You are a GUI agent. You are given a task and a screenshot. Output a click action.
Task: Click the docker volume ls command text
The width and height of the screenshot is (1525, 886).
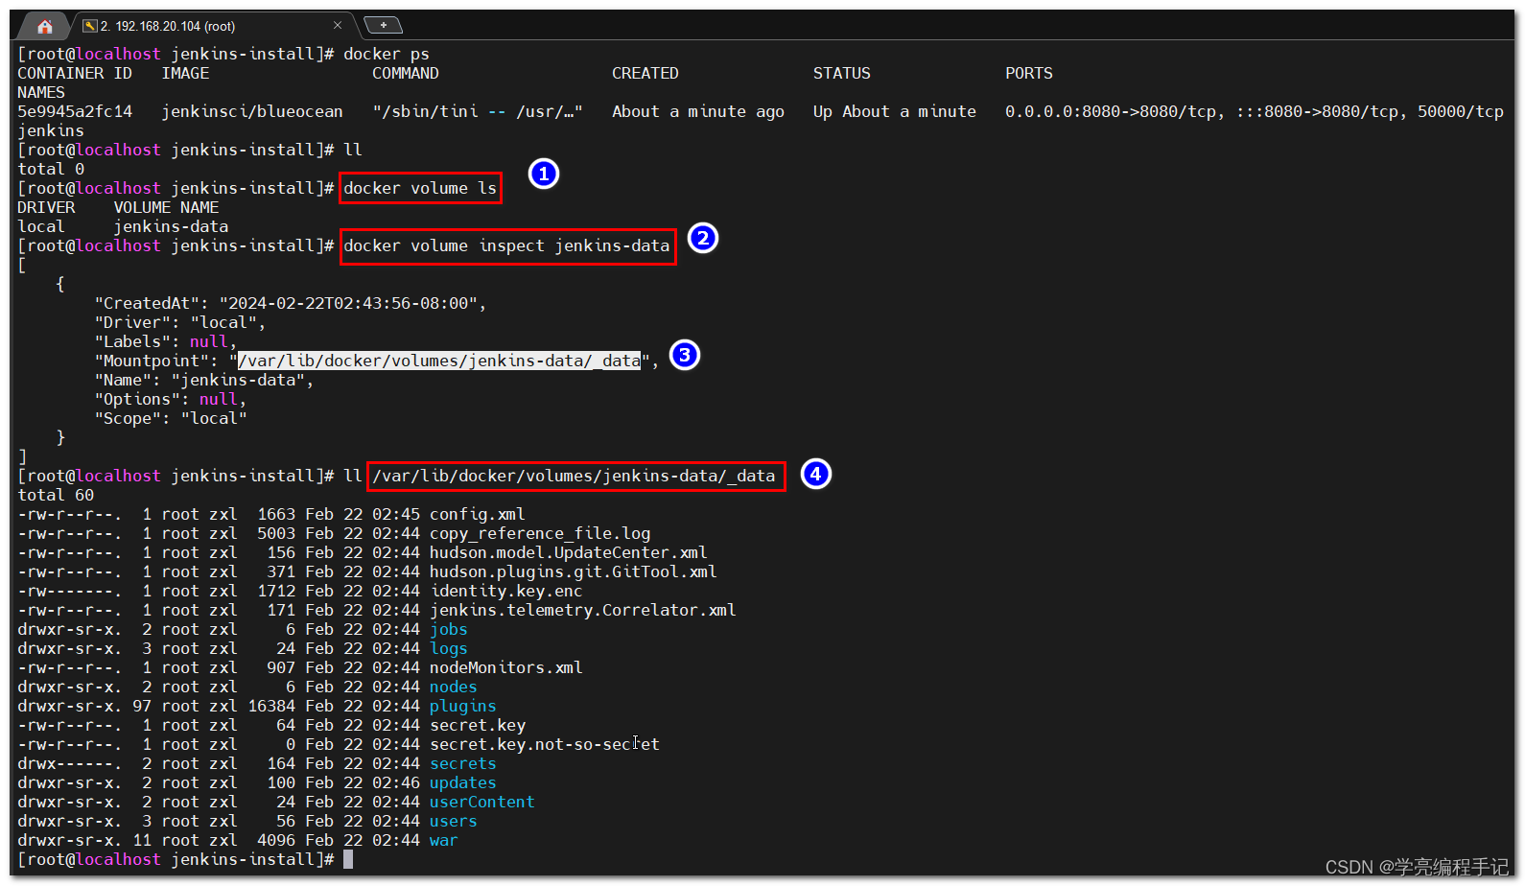(x=420, y=188)
